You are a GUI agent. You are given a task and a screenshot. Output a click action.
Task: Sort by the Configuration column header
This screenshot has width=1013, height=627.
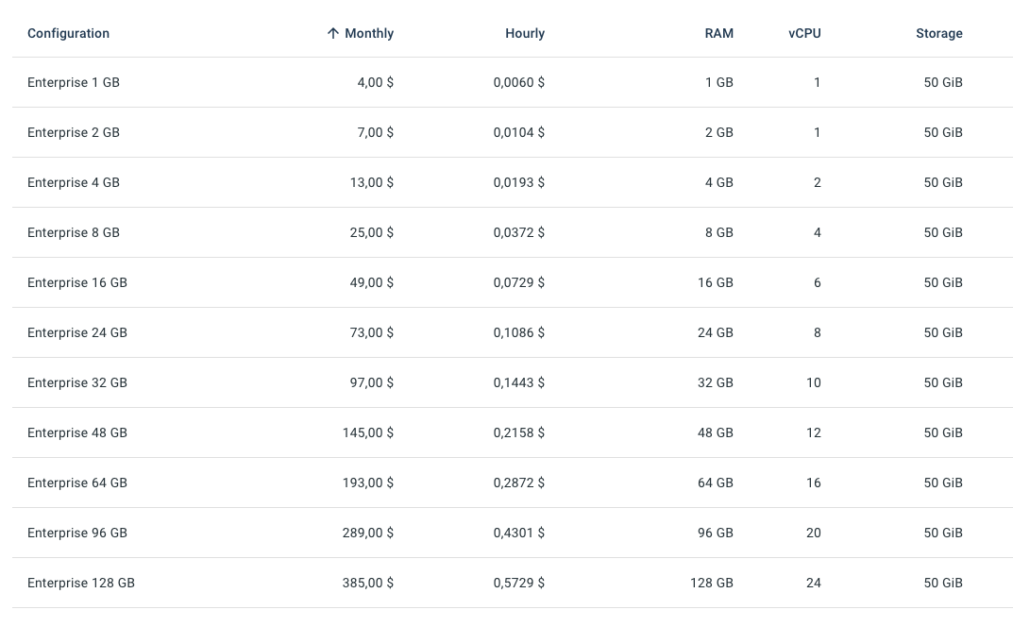[69, 34]
